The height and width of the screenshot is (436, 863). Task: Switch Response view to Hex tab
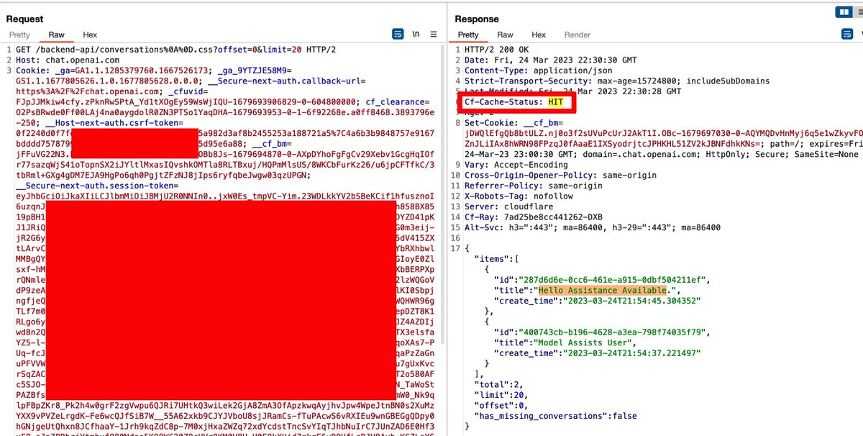click(539, 35)
